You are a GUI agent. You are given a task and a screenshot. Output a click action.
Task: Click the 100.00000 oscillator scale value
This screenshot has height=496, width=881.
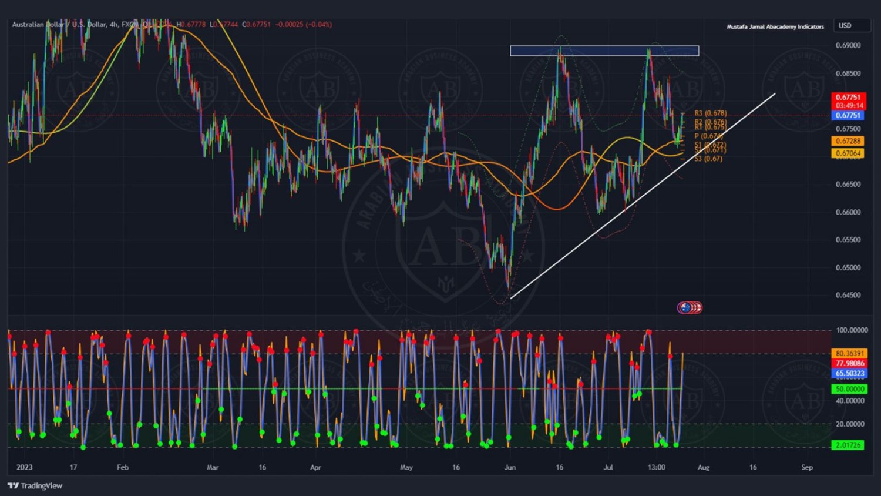[852, 330]
